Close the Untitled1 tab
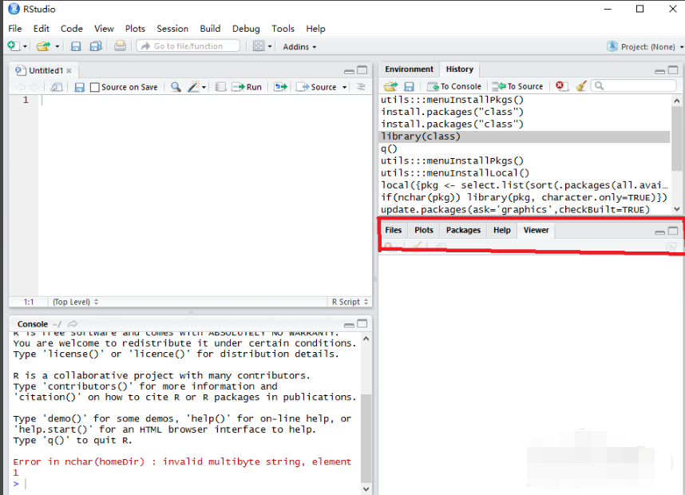 (69, 70)
